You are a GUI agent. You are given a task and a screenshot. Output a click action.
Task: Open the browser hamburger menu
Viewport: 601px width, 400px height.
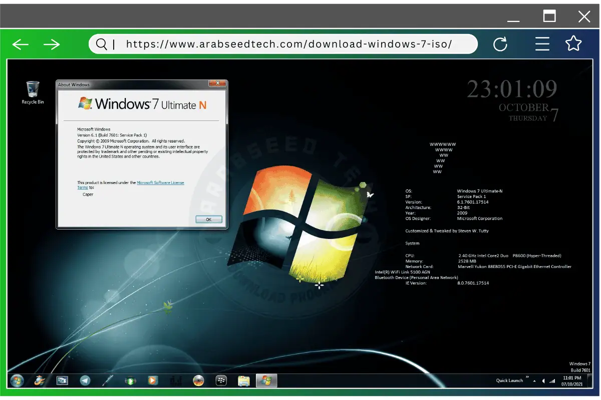click(542, 44)
